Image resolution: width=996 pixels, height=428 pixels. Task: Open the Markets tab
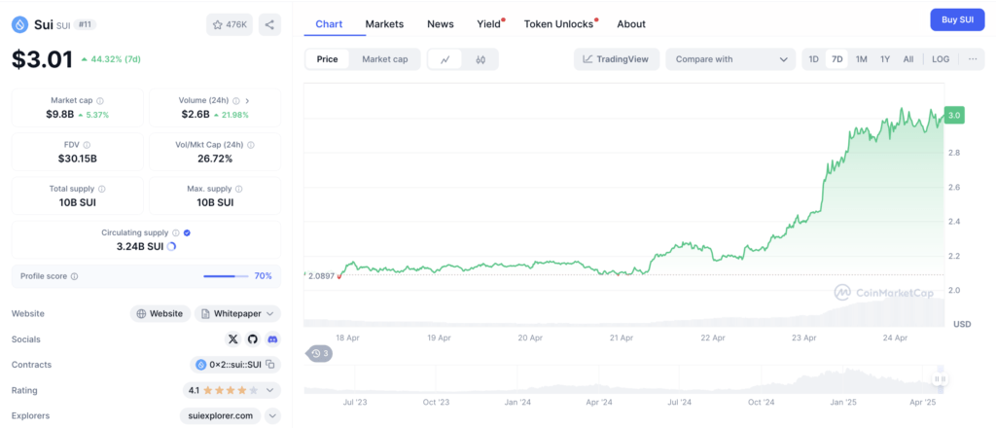coord(384,24)
